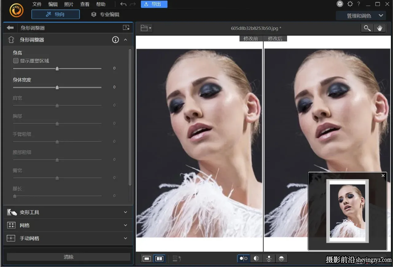The width and height of the screenshot is (393, 267).
Task: Go back using left arrow icon
Action: [x=10, y=28]
